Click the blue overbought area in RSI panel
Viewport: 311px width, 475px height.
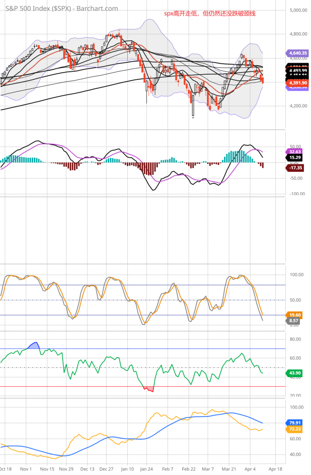[x=34, y=345]
